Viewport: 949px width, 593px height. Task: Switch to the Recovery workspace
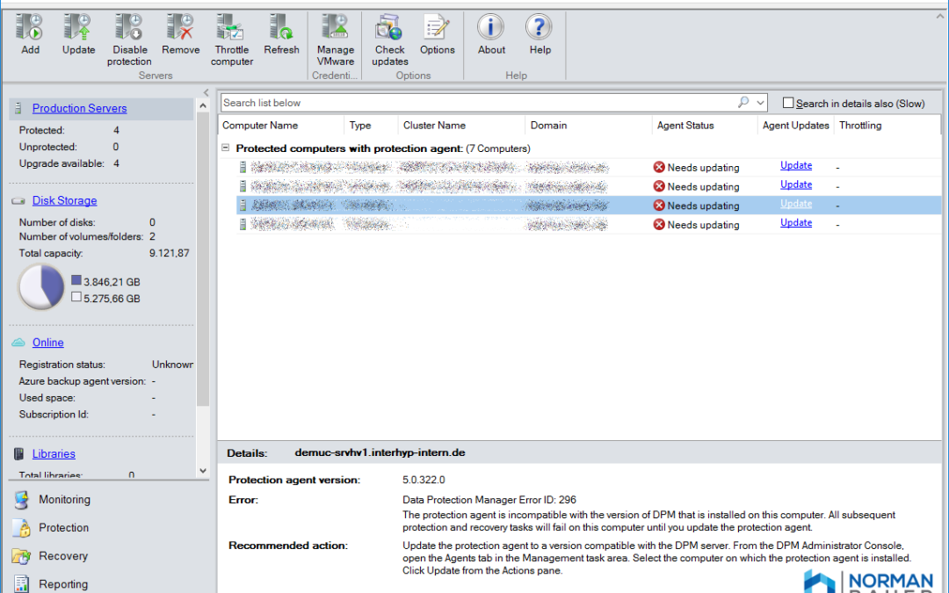(63, 556)
